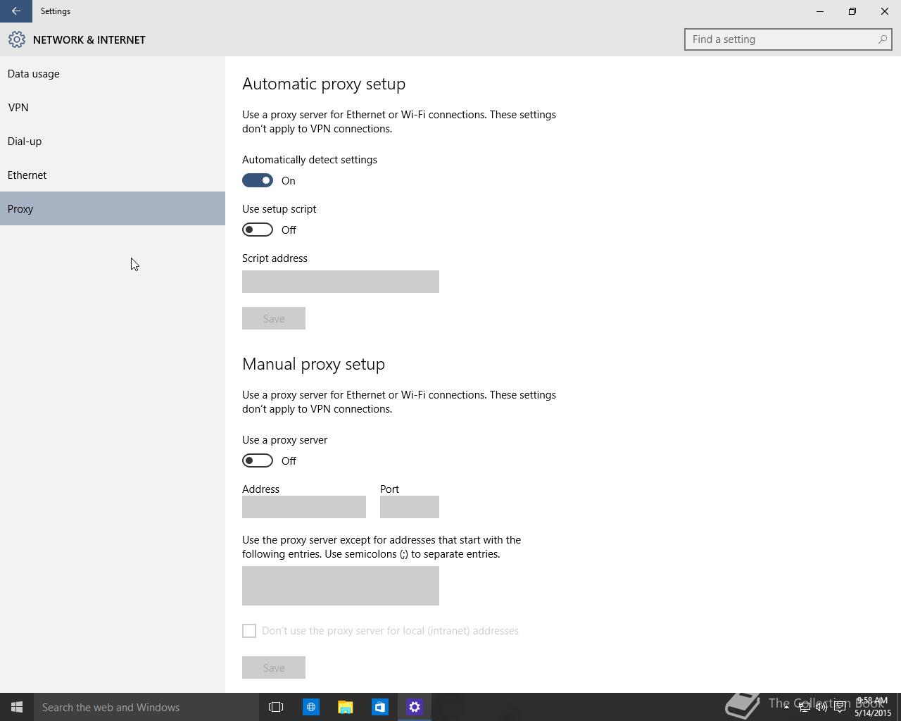Click the proxy exceptions text box
Screen dimensions: 901x721
[341, 586]
